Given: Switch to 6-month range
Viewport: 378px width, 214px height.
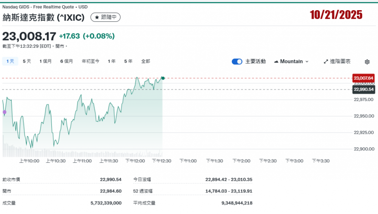Looking at the screenshot, I should [67, 61].
